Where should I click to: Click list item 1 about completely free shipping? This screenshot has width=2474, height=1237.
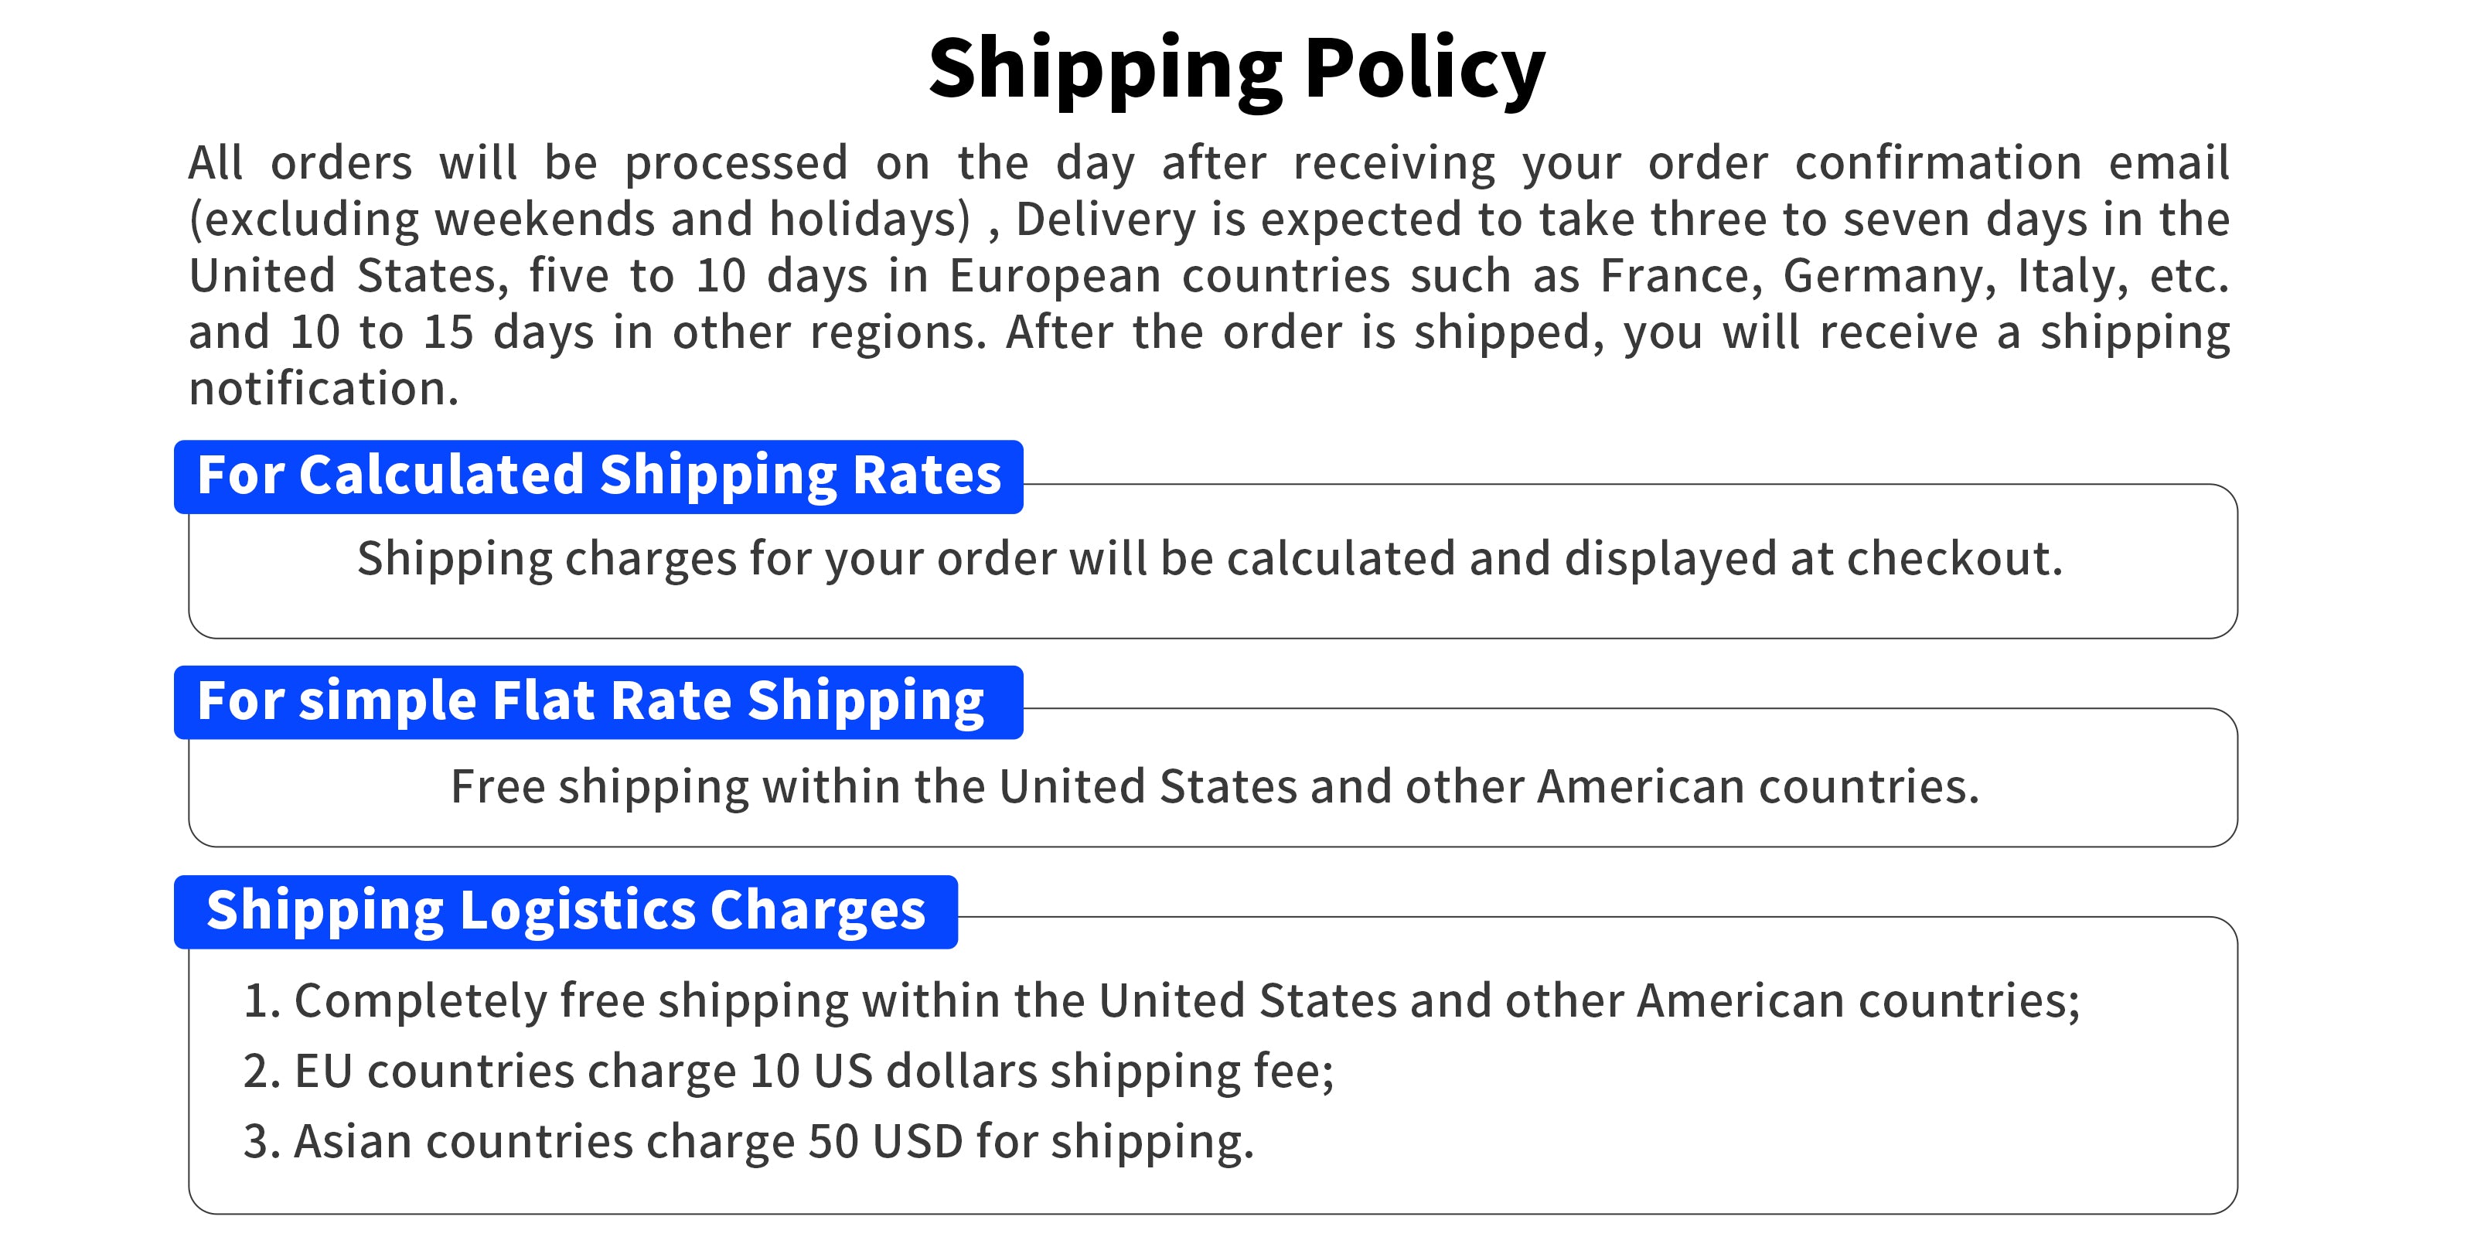(1161, 1002)
